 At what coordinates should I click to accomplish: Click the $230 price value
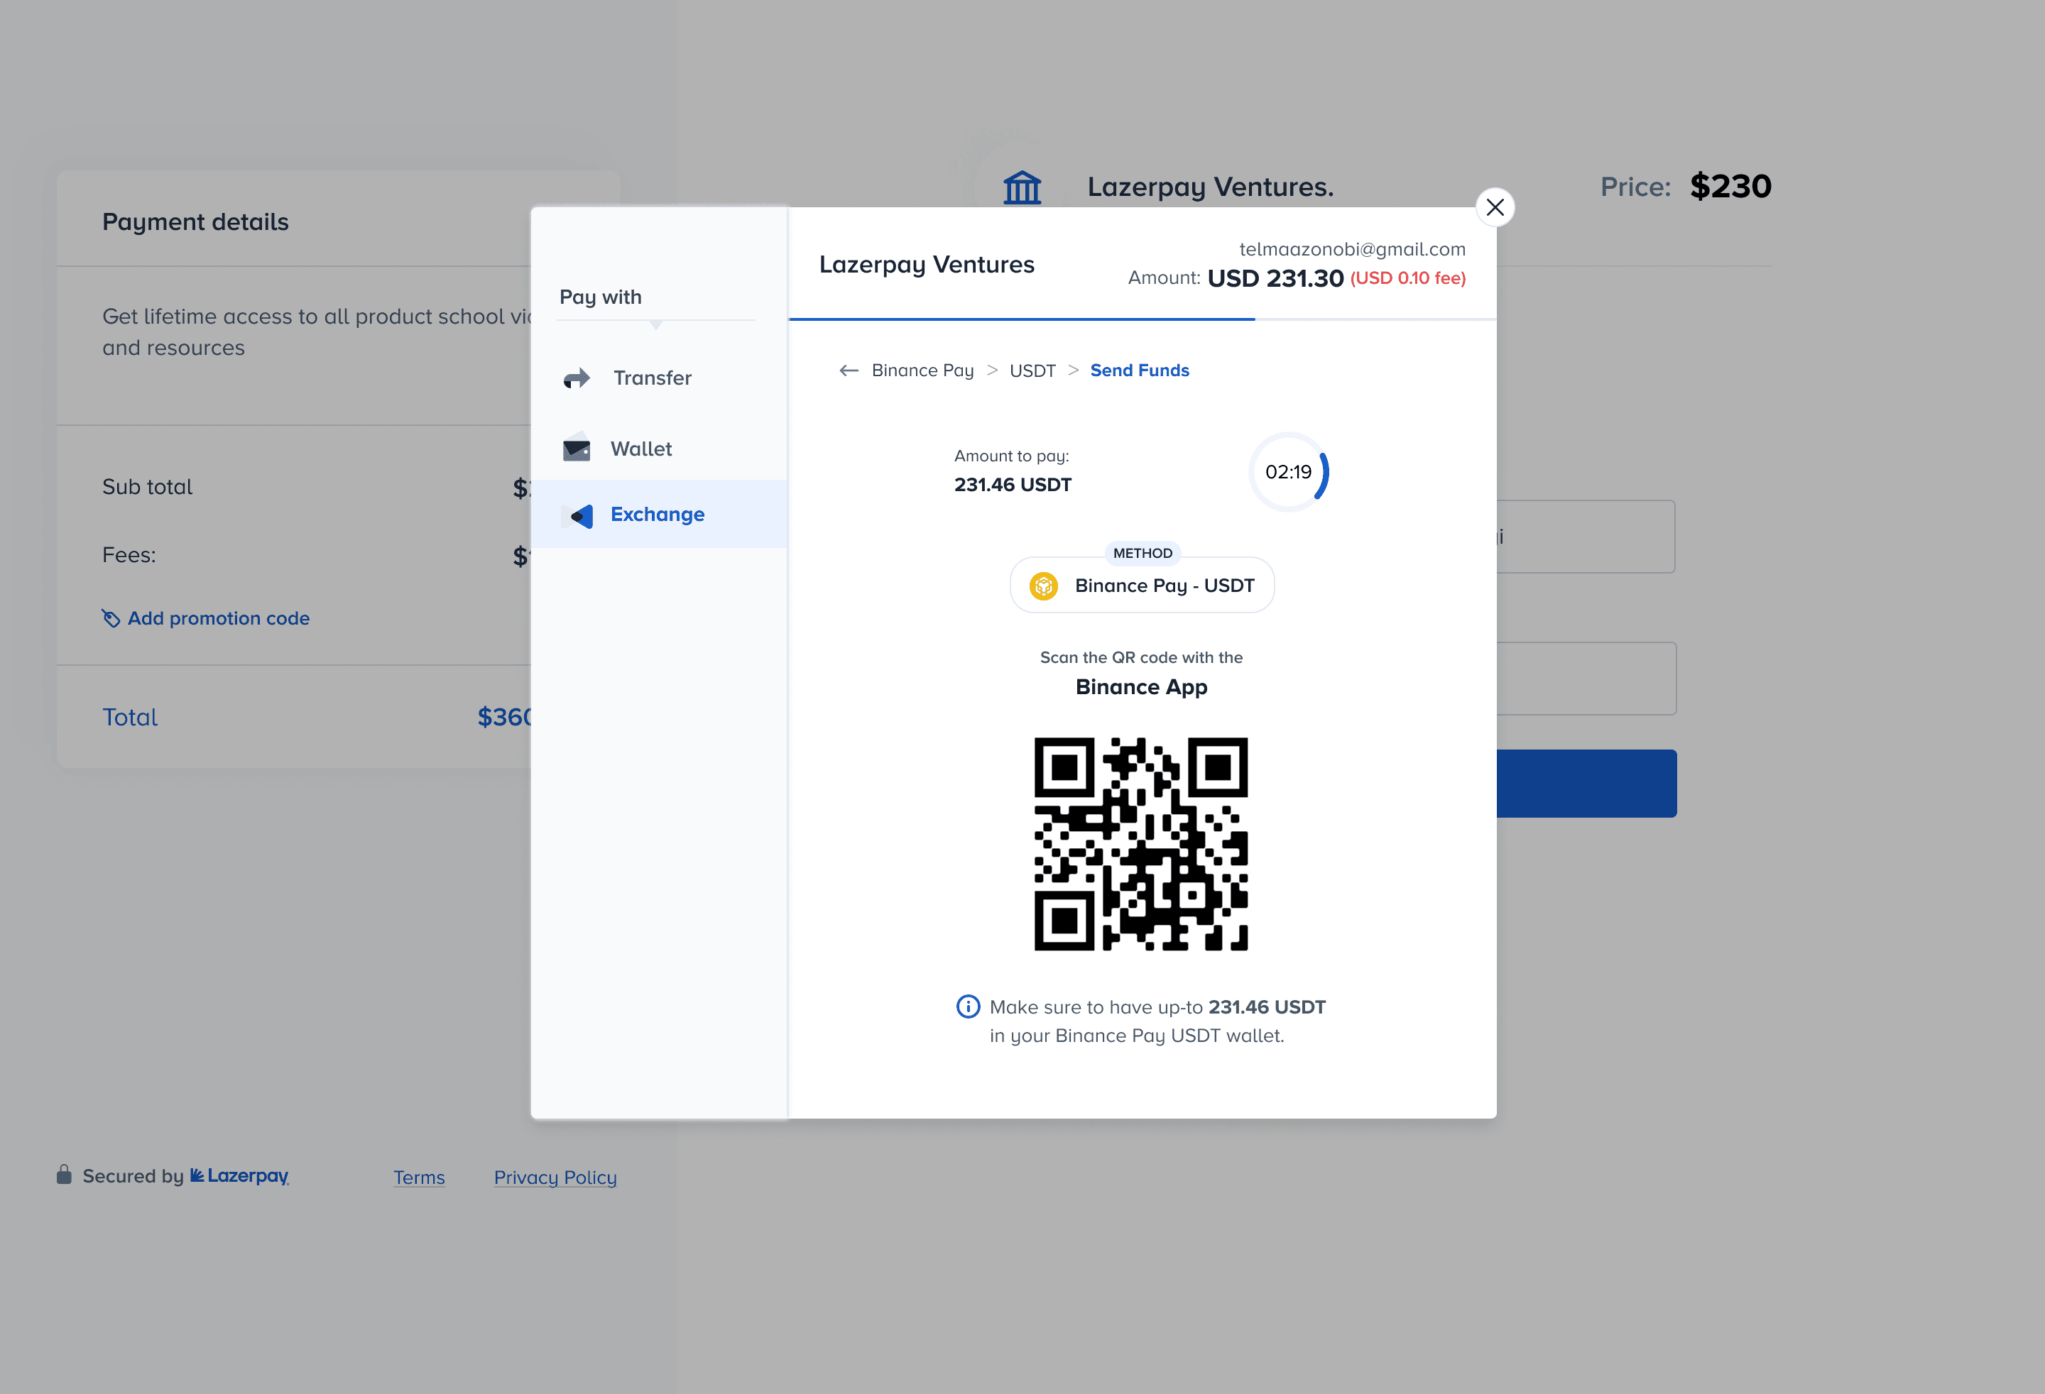click(x=1730, y=187)
